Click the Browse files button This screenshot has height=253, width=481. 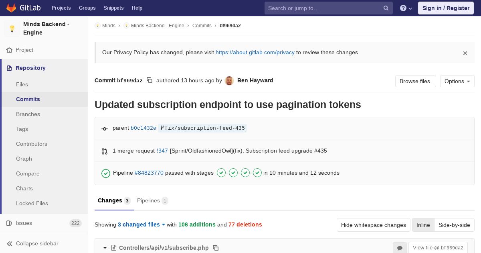tap(415, 81)
